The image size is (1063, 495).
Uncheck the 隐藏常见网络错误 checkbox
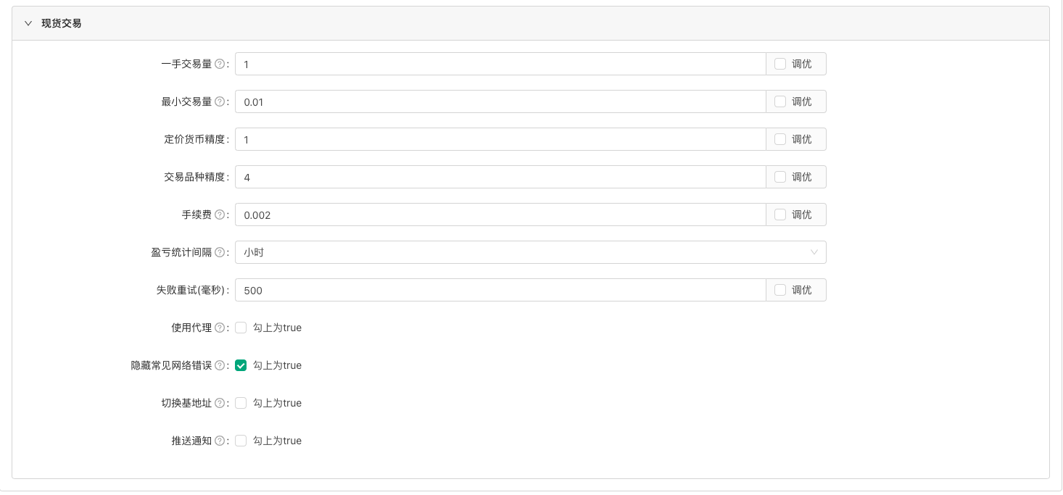[x=241, y=365]
